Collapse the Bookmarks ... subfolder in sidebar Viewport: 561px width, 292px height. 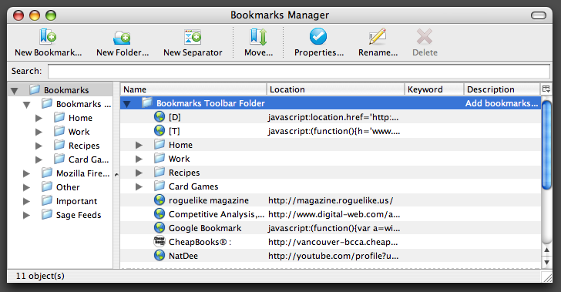26,105
